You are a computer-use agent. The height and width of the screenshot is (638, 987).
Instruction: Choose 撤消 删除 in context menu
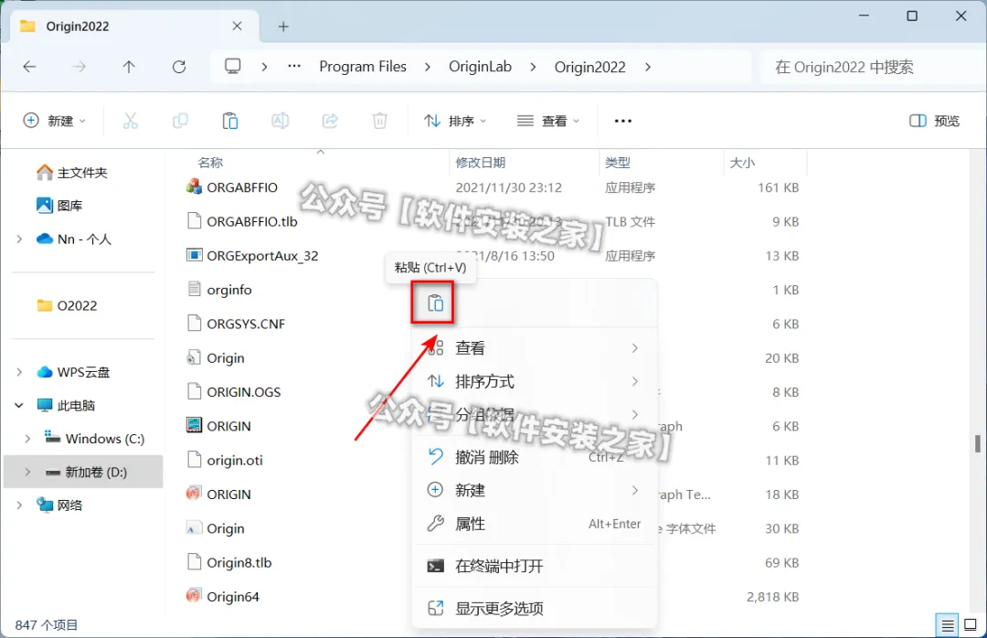535,457
